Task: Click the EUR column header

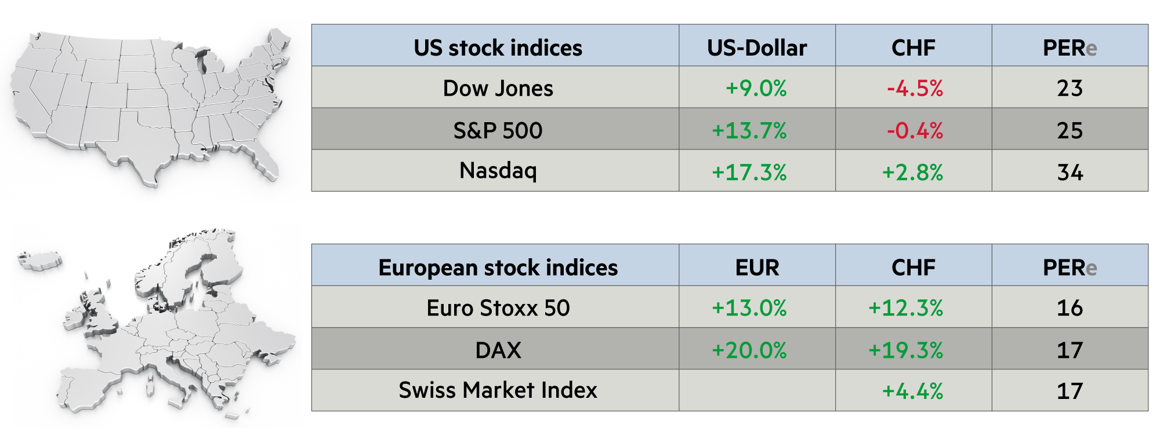Action: 757,268
